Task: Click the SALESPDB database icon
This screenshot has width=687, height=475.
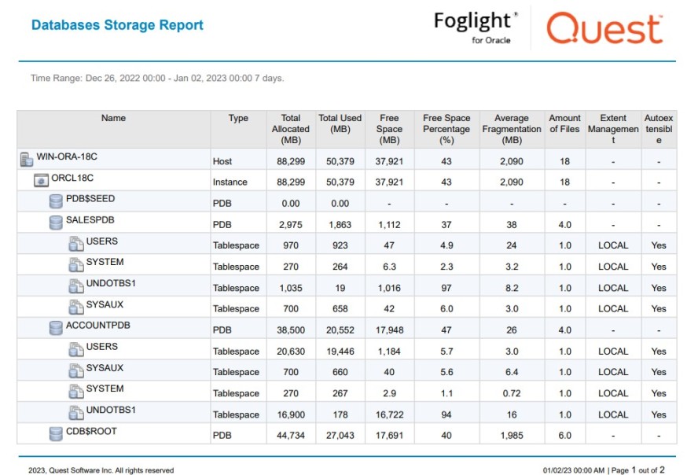Action: [56, 223]
